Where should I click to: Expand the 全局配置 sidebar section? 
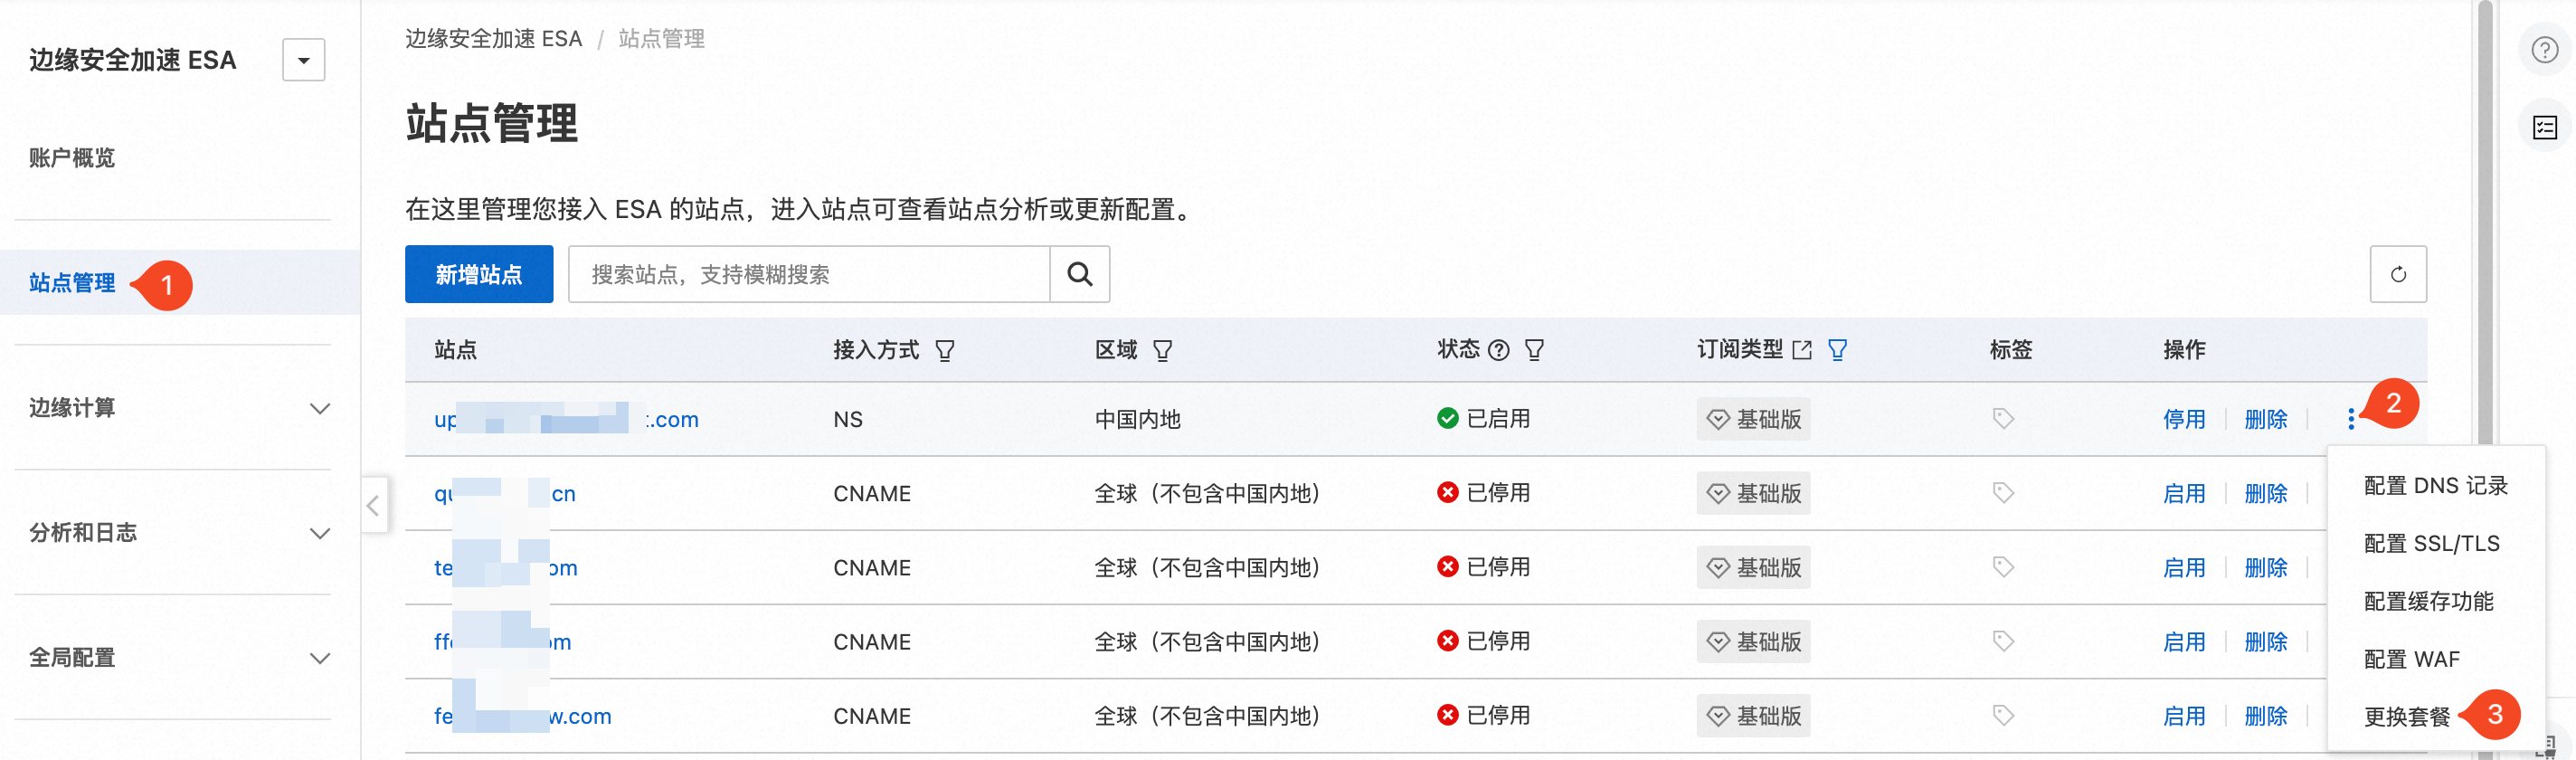180,658
